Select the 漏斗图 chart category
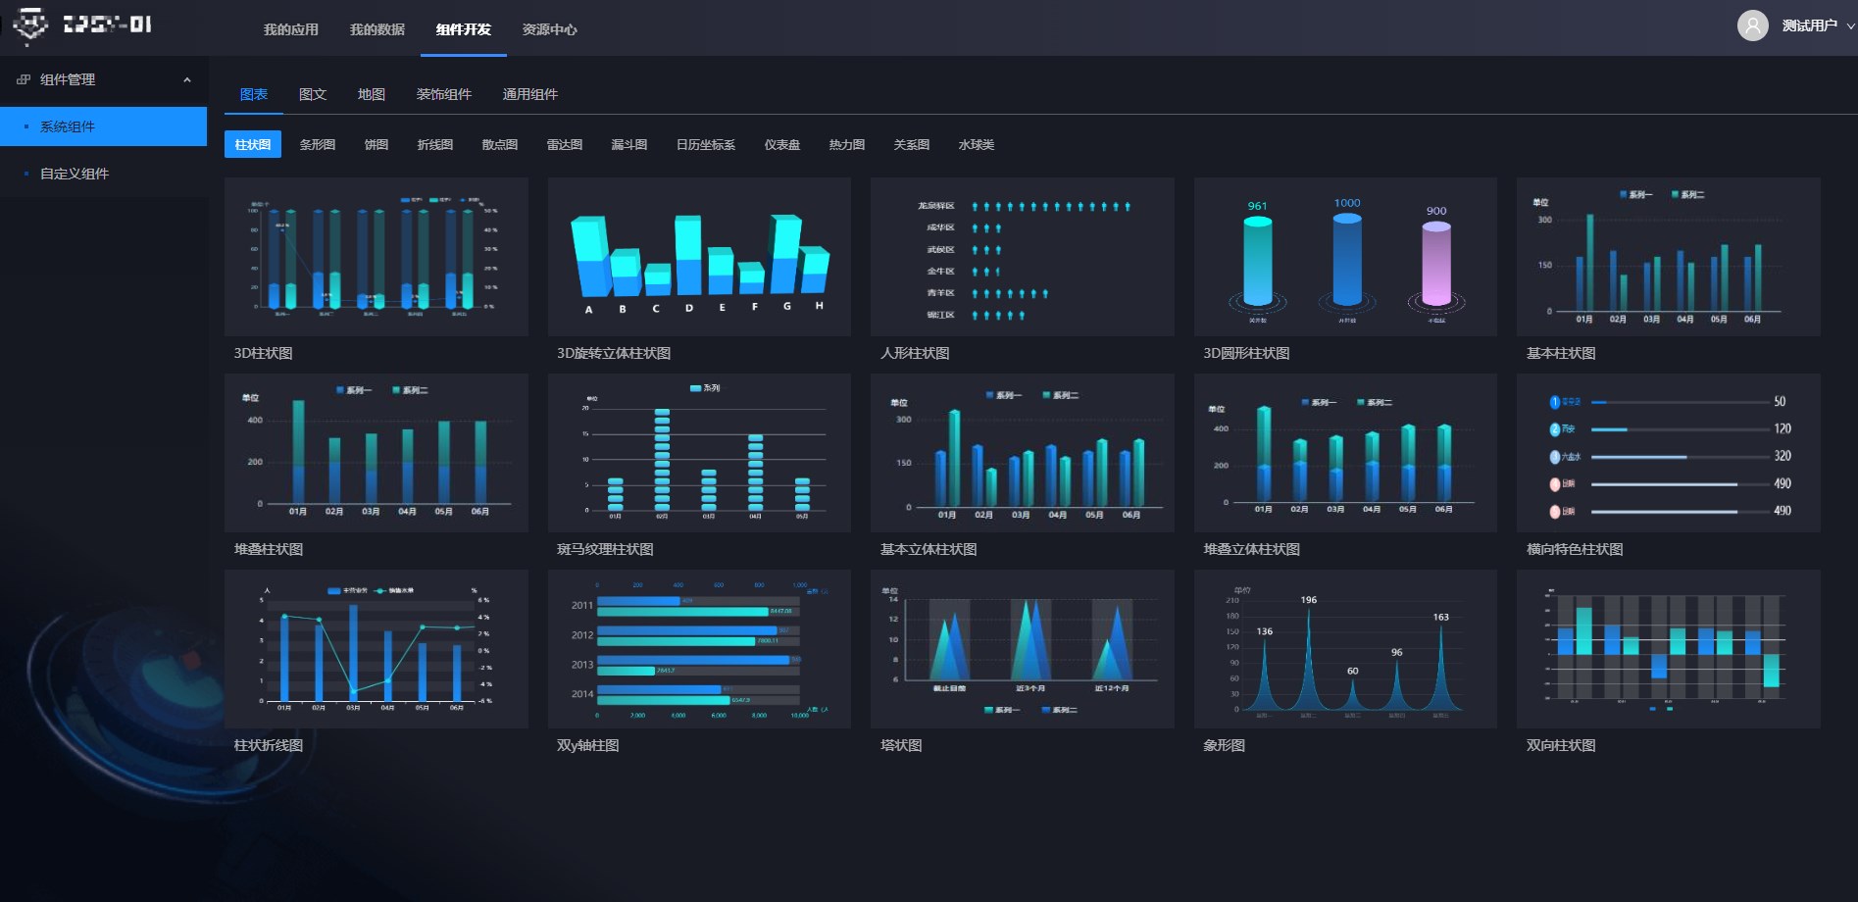Screen dimensions: 1858x902 629,144
